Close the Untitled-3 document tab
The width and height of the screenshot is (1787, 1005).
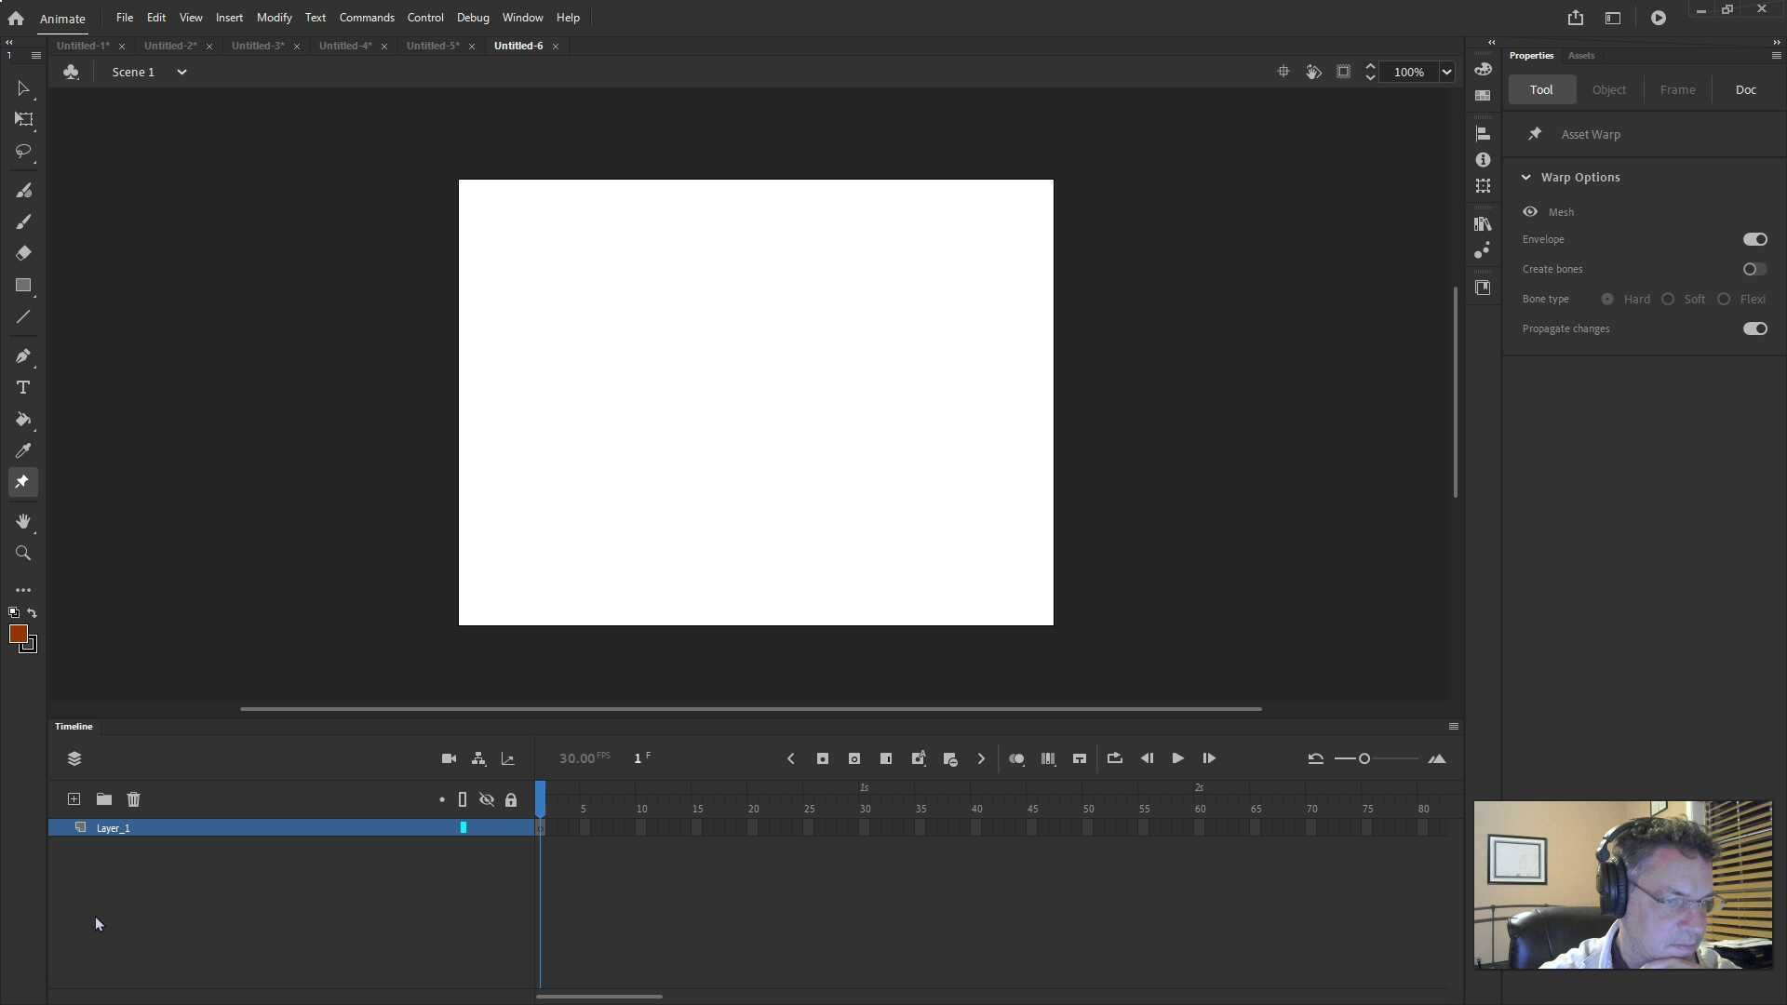(x=296, y=46)
